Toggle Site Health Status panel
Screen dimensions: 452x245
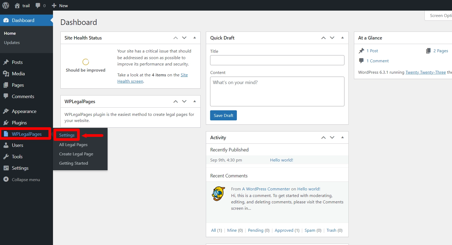(x=194, y=38)
